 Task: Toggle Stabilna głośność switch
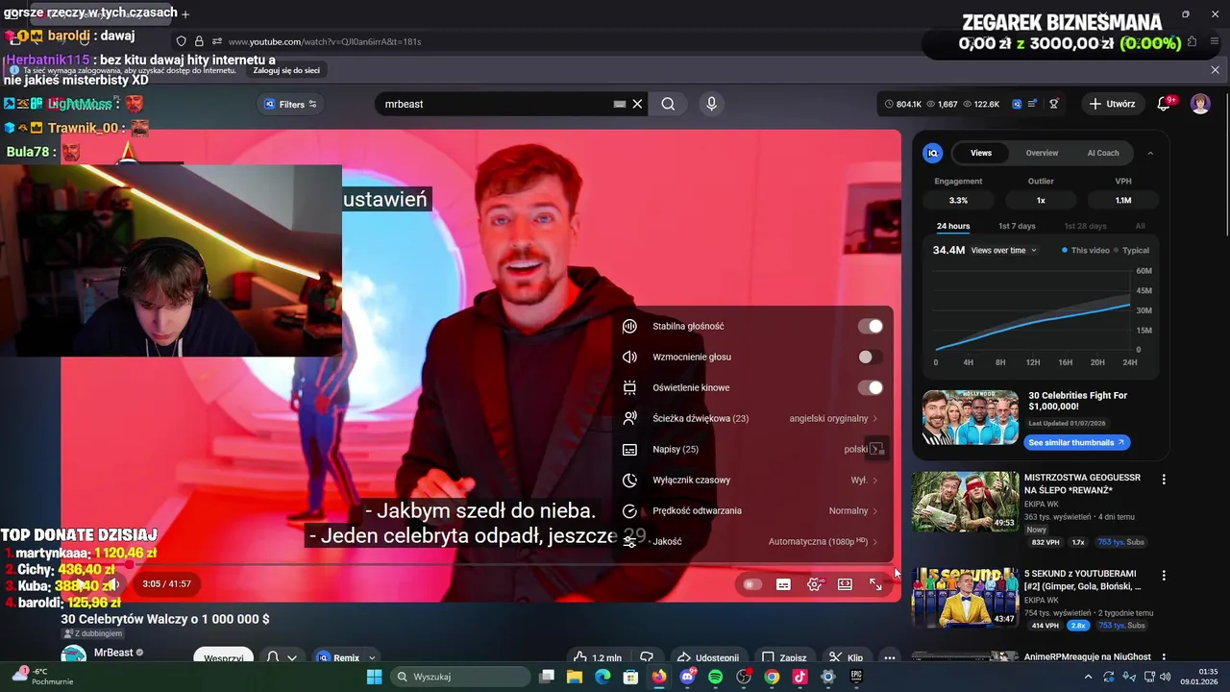coord(870,326)
